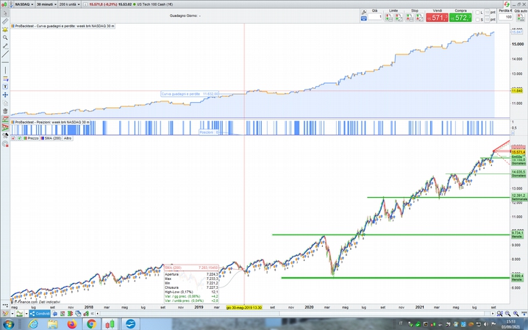Screen dimensions: 528x330
Task: Click the zoom out magnifier at bottom right
Action: 508,314
